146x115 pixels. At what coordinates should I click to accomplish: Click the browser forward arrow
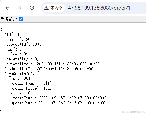(20, 8)
